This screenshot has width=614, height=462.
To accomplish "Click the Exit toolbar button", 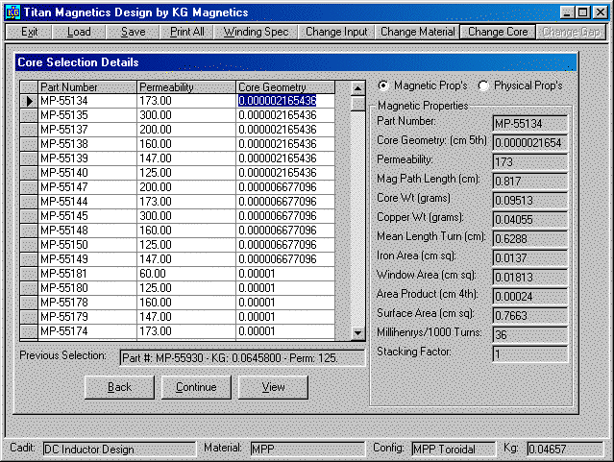I will tap(30, 32).
